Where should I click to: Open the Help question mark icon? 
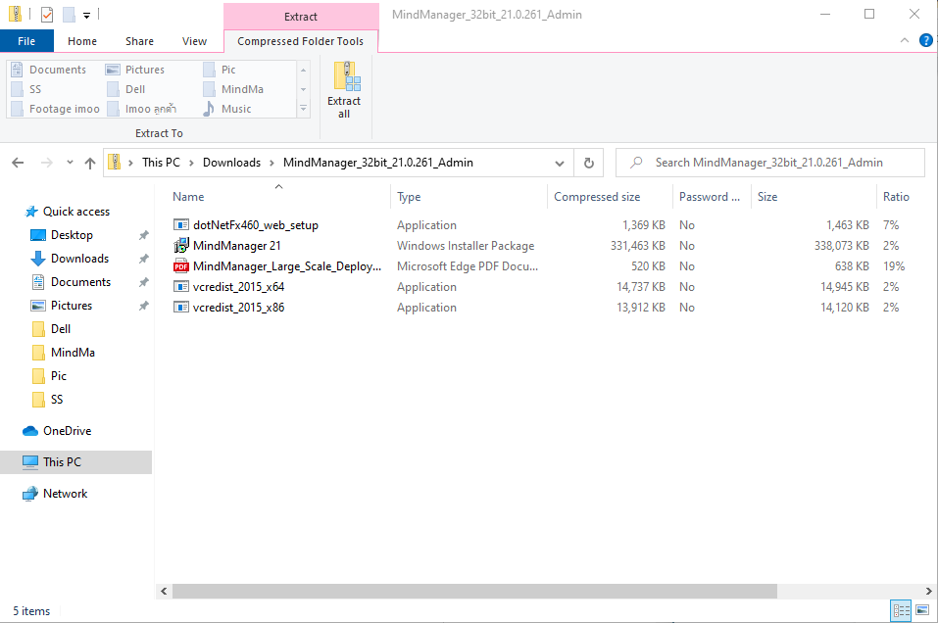[x=925, y=41]
